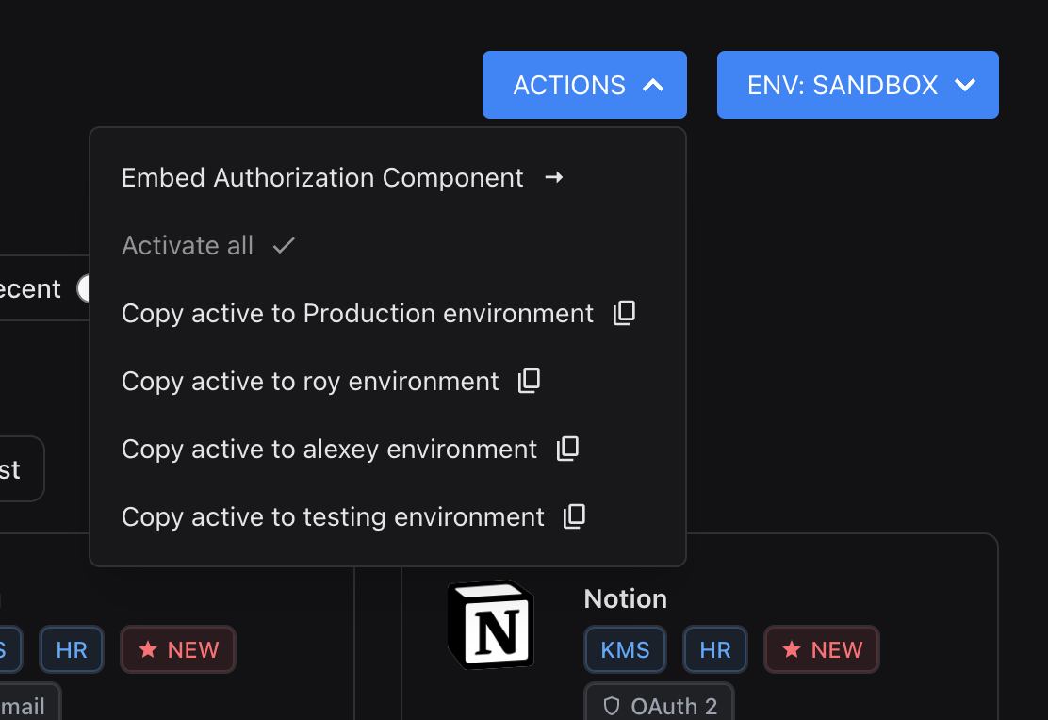The width and height of the screenshot is (1048, 720).
Task: Choose Copy active to alexey environment
Action: (329, 450)
